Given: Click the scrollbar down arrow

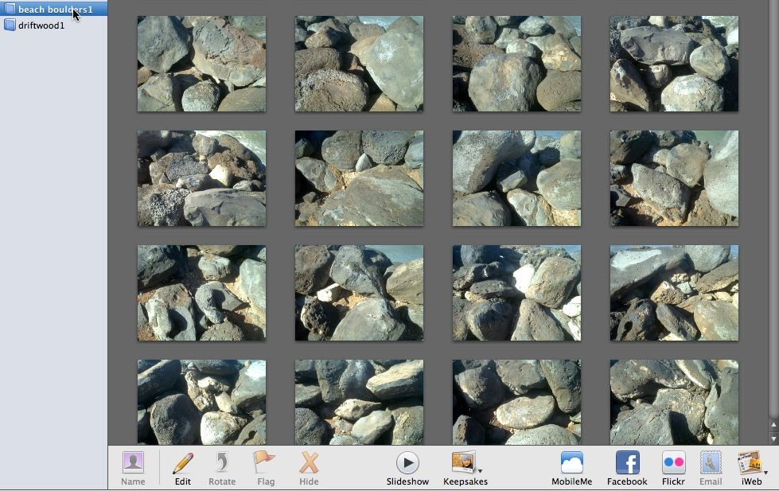Looking at the screenshot, I should tap(773, 438).
